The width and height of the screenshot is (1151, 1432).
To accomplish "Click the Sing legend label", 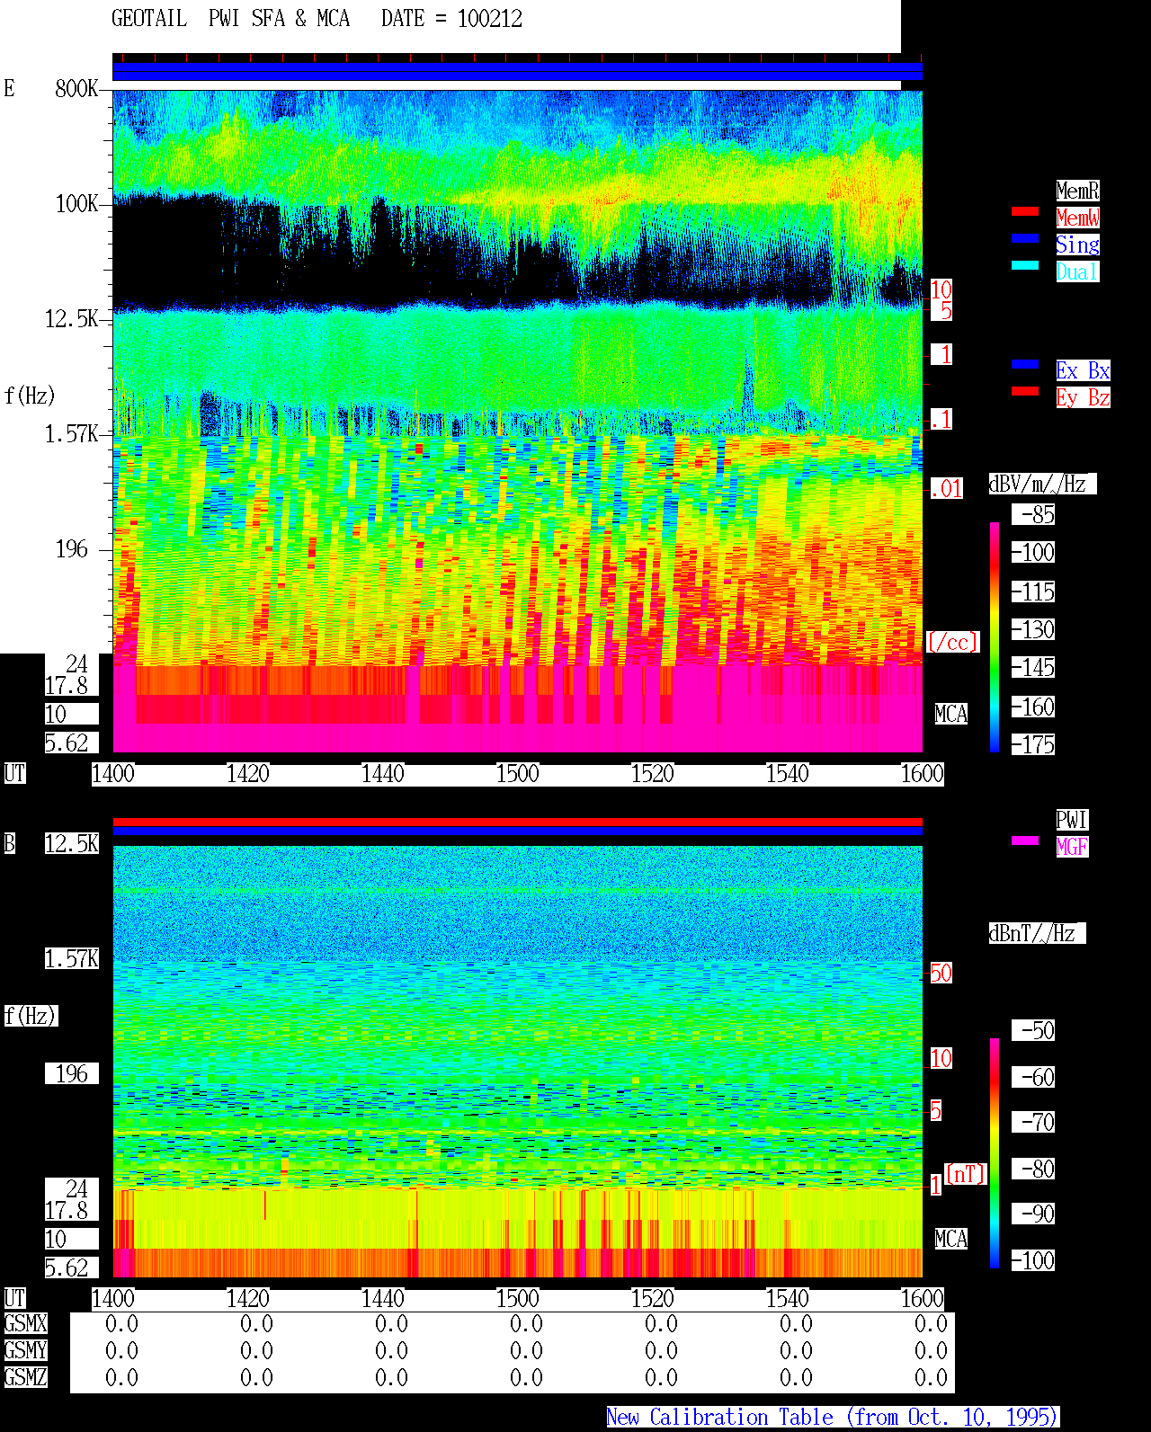I will [1077, 245].
